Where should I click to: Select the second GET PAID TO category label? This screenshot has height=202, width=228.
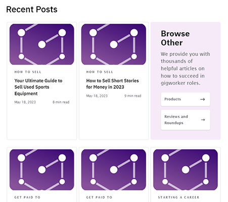point(99,197)
